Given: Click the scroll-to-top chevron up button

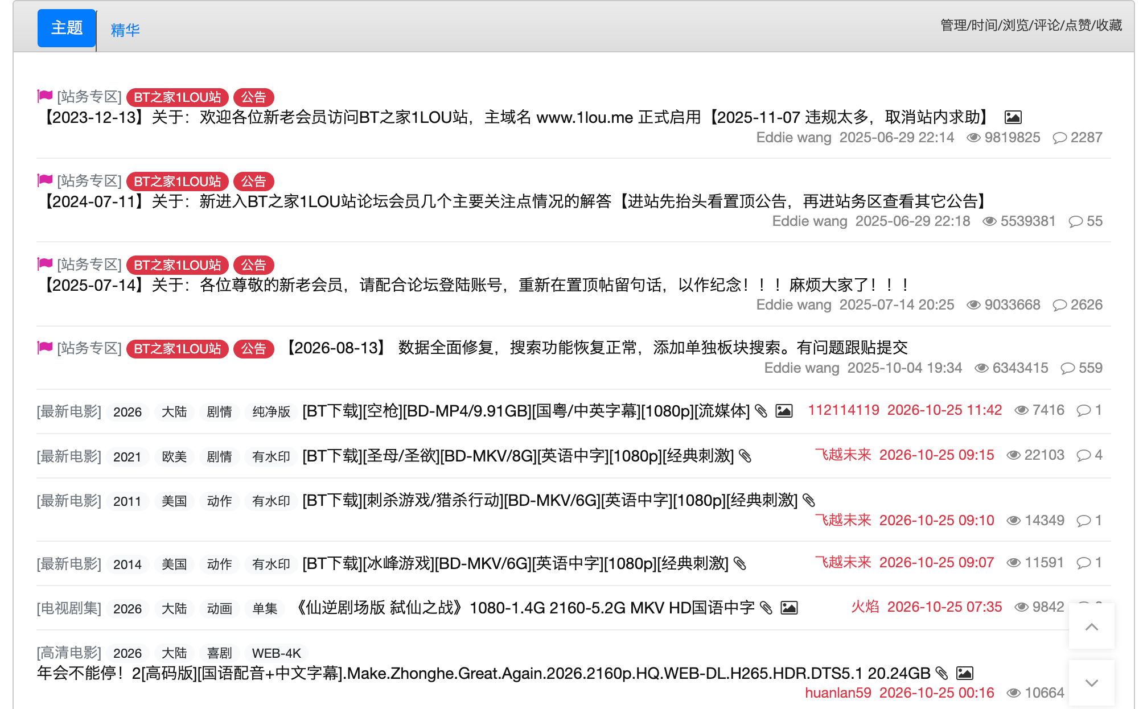Looking at the screenshot, I should click(1091, 626).
